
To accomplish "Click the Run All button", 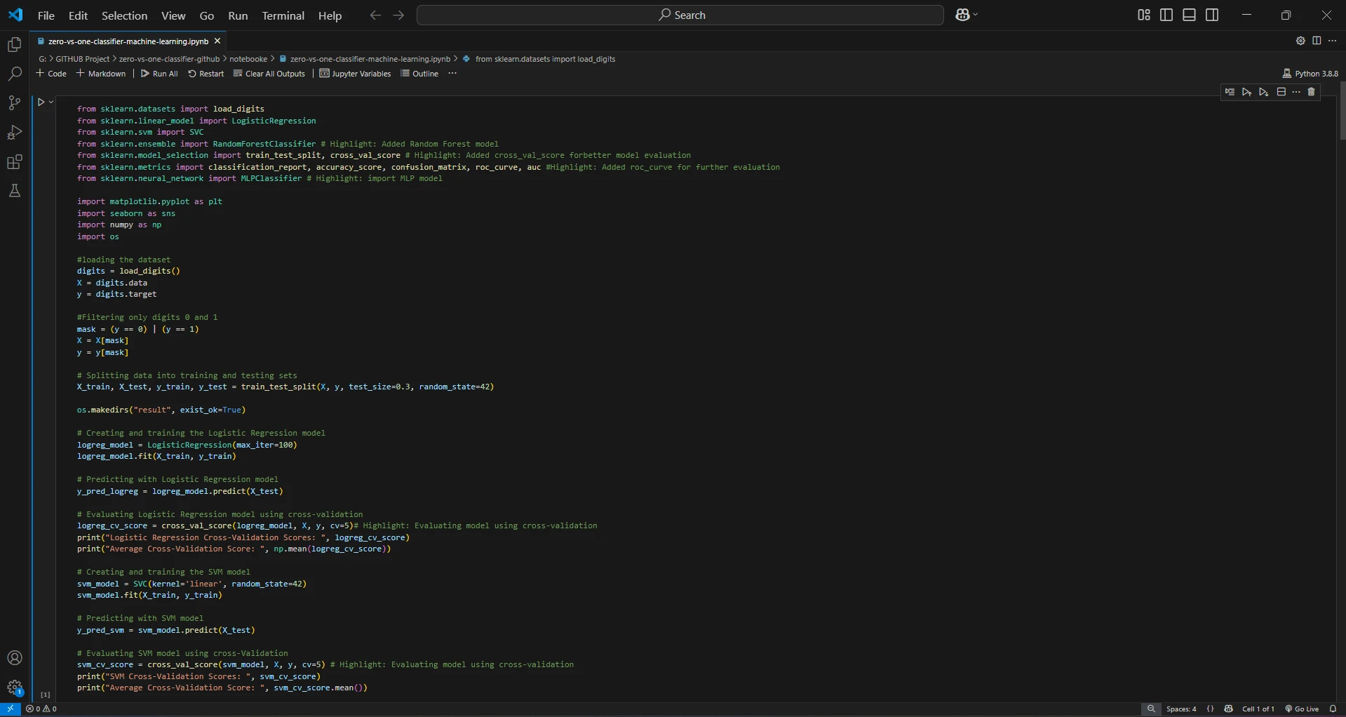I will click(x=159, y=74).
